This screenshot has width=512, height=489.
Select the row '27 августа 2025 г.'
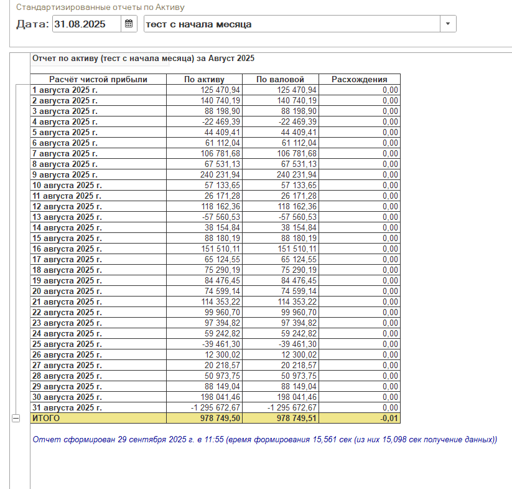tap(215, 365)
